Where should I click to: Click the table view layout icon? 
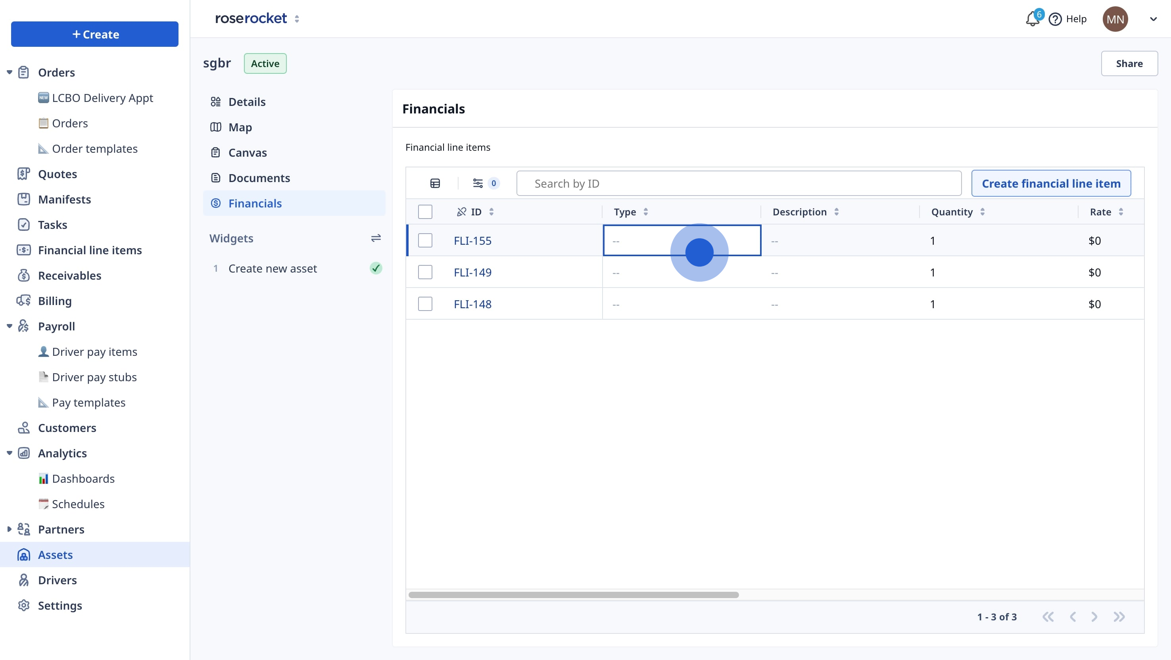click(x=435, y=183)
